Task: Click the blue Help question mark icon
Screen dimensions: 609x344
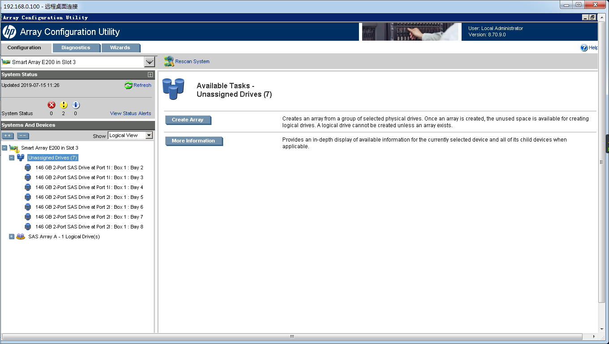Action: [584, 48]
